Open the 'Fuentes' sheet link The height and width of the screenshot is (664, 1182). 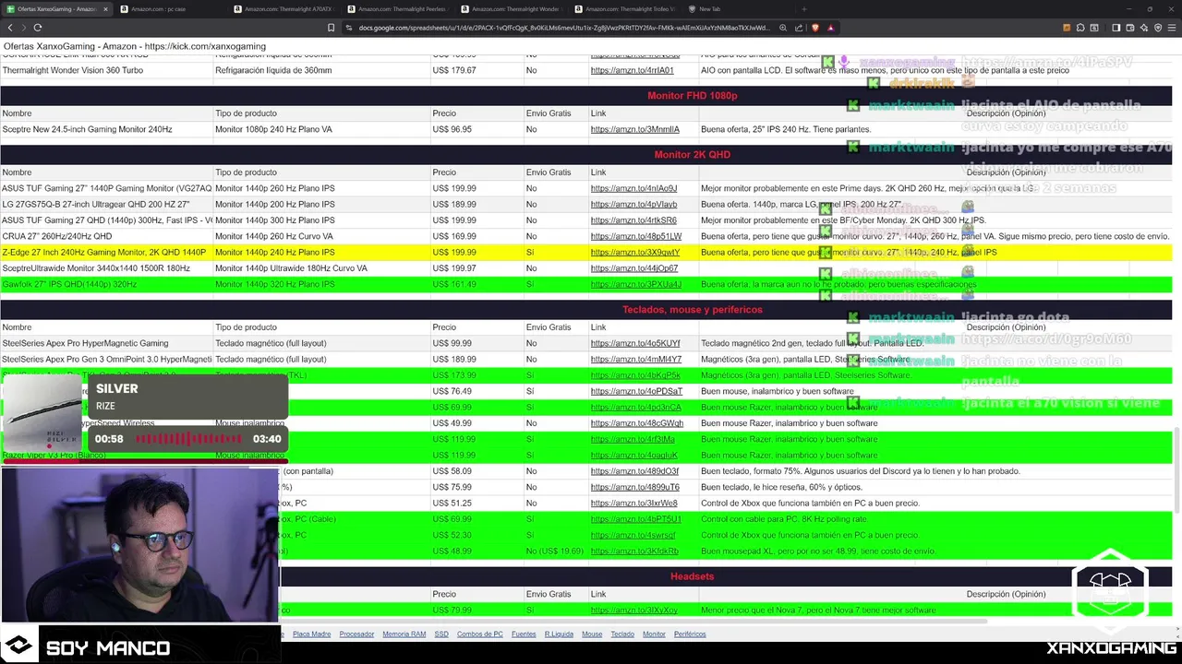524,634
